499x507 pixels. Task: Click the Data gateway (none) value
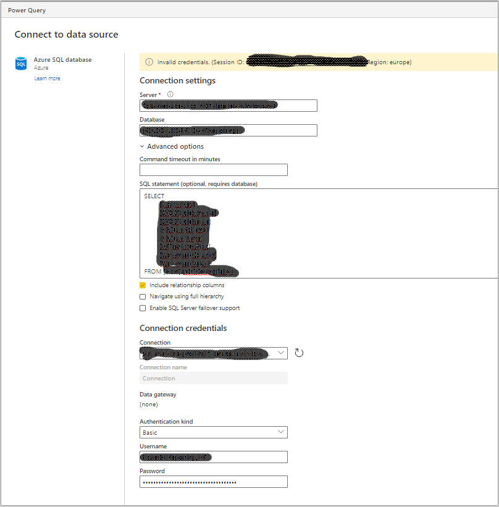149,404
